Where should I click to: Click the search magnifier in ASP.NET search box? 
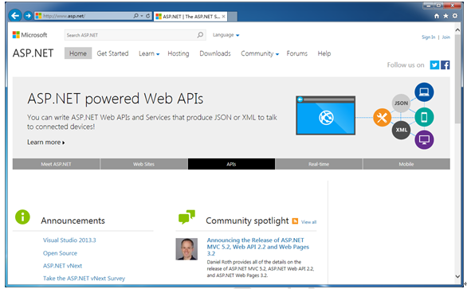tap(200, 35)
